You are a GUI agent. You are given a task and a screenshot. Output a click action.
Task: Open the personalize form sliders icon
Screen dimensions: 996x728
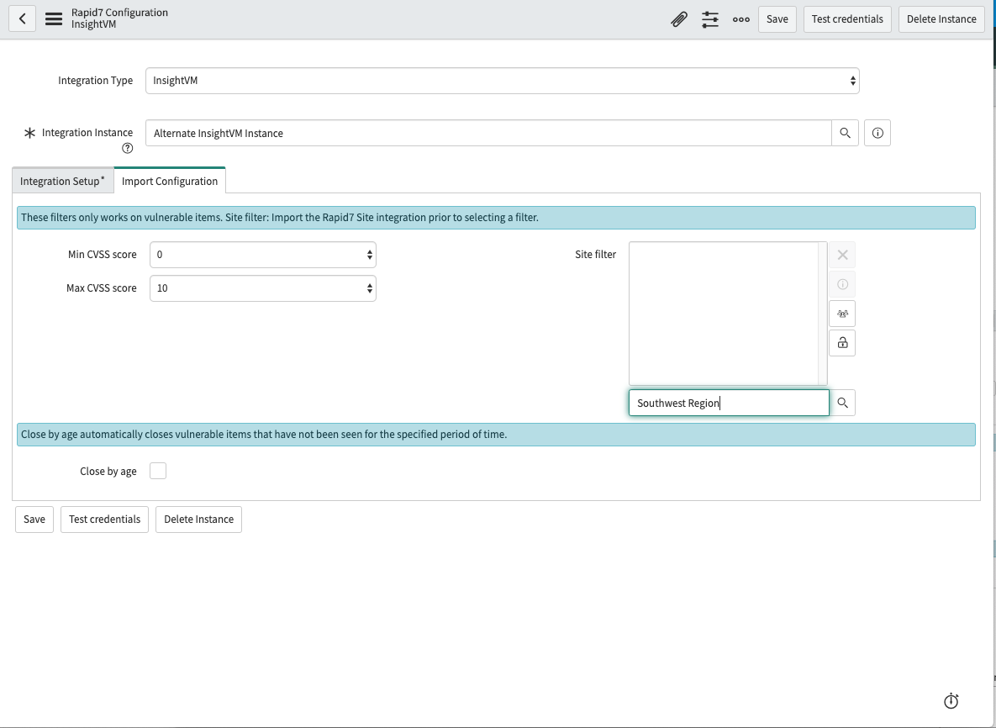(x=710, y=19)
